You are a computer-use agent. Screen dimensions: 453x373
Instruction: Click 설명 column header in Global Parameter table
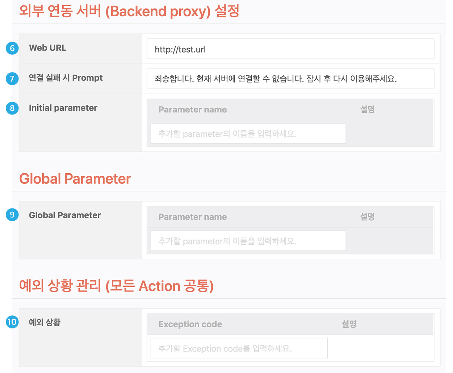367,217
